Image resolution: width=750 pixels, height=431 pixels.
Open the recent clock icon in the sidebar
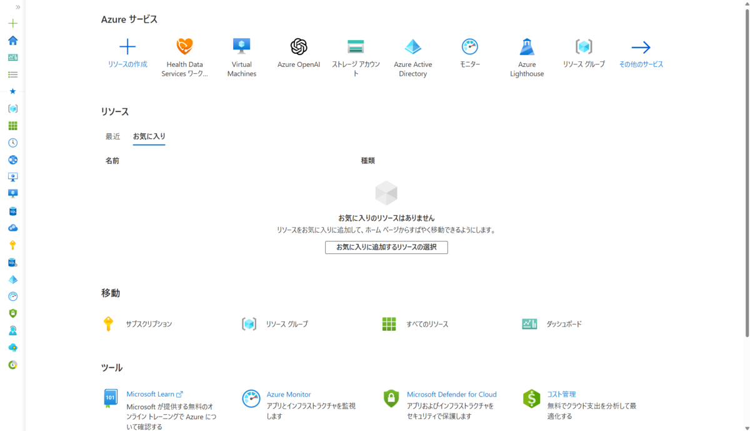pos(12,143)
